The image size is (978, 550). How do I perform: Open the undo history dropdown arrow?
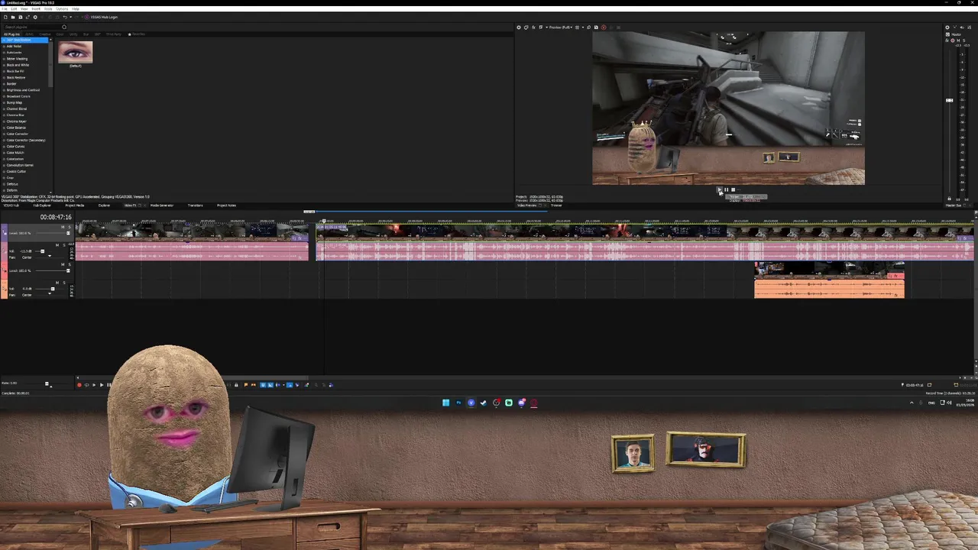(70, 17)
